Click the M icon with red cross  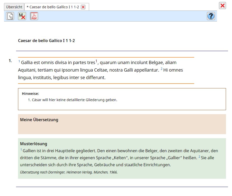(22, 16)
